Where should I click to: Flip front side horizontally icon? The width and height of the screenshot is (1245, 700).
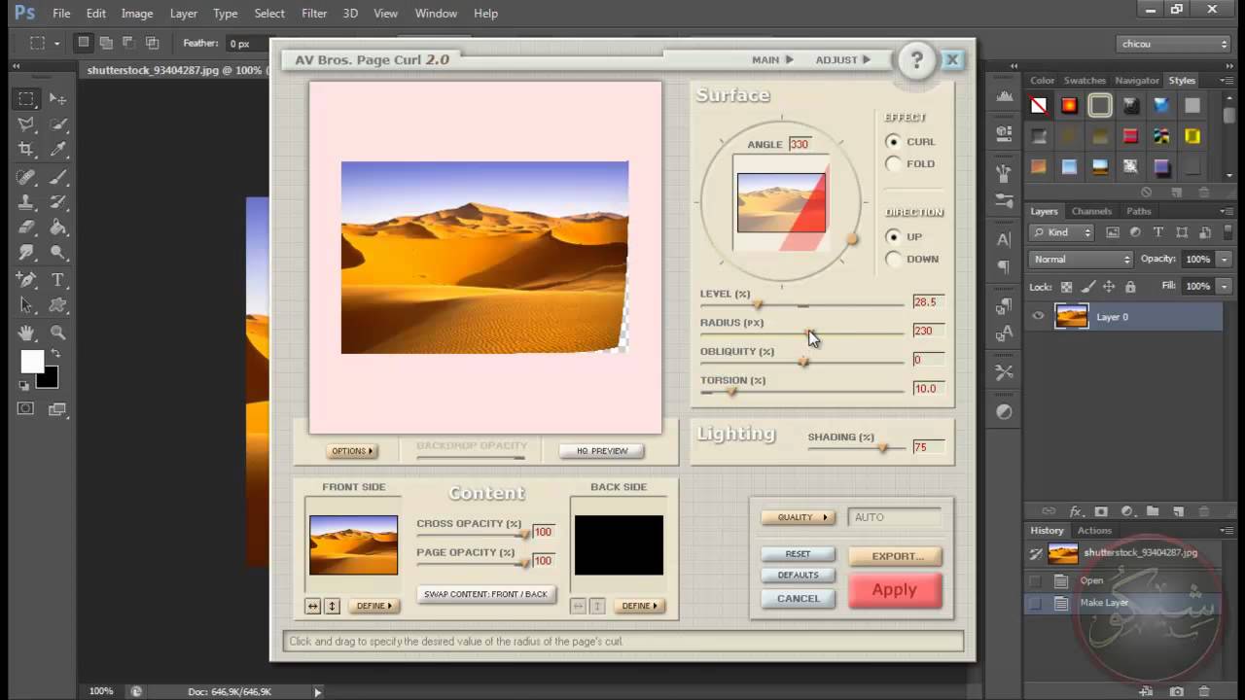click(313, 606)
